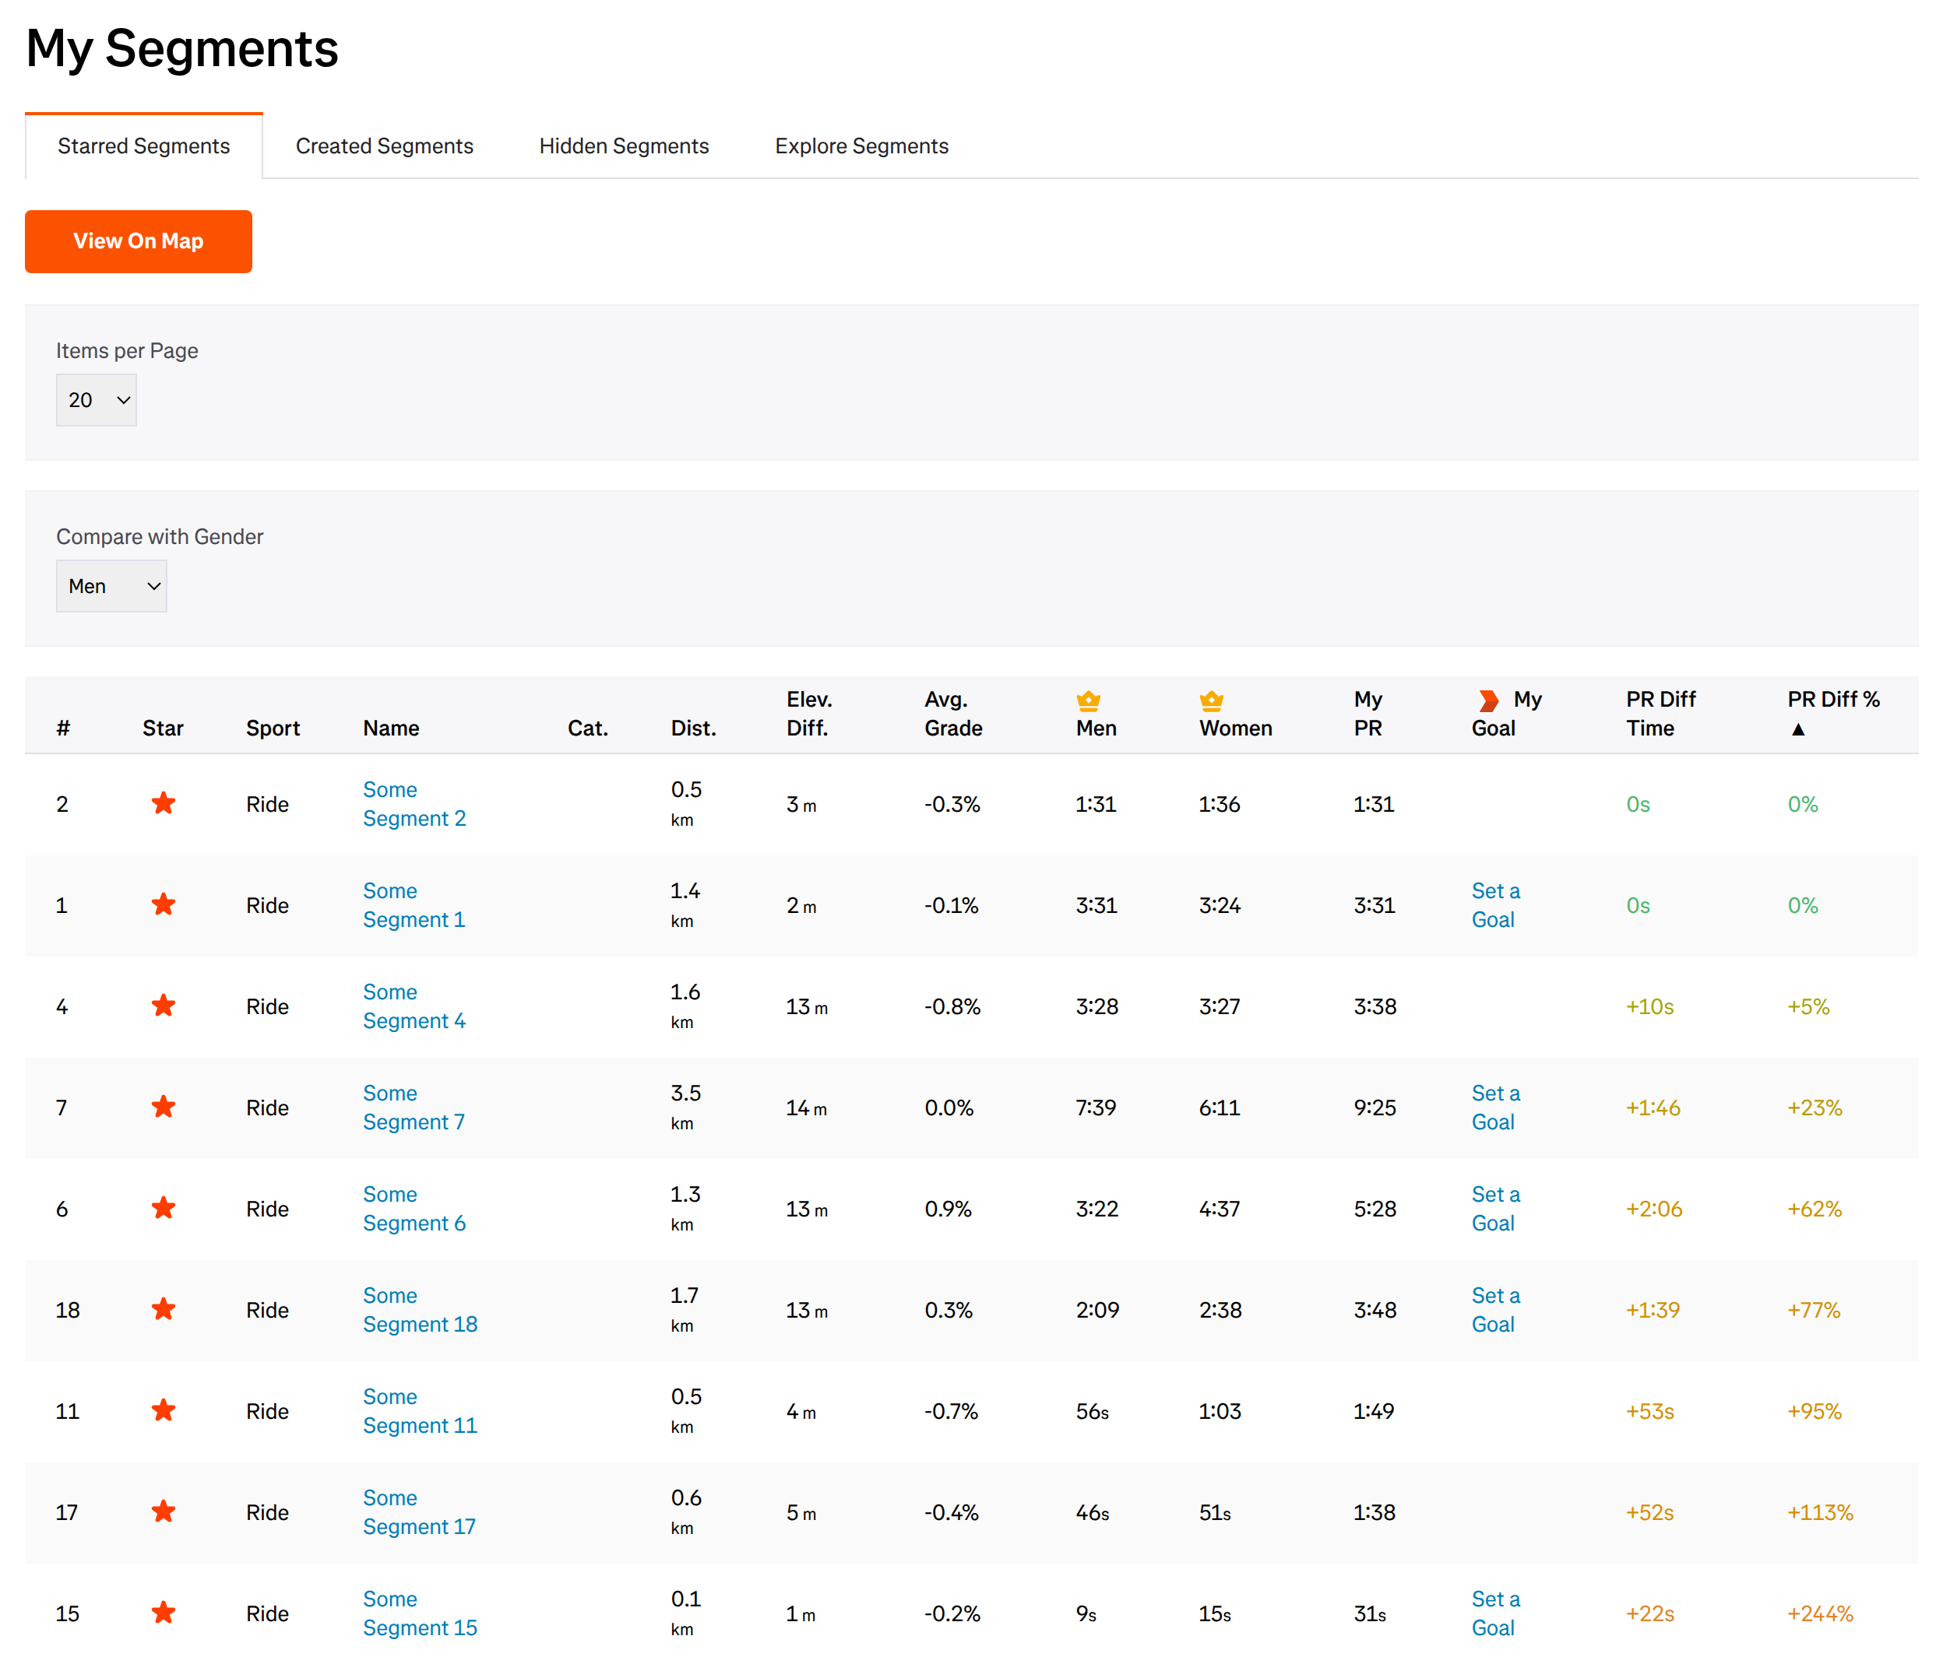Click the 0.9% average grade cell

(948, 1209)
